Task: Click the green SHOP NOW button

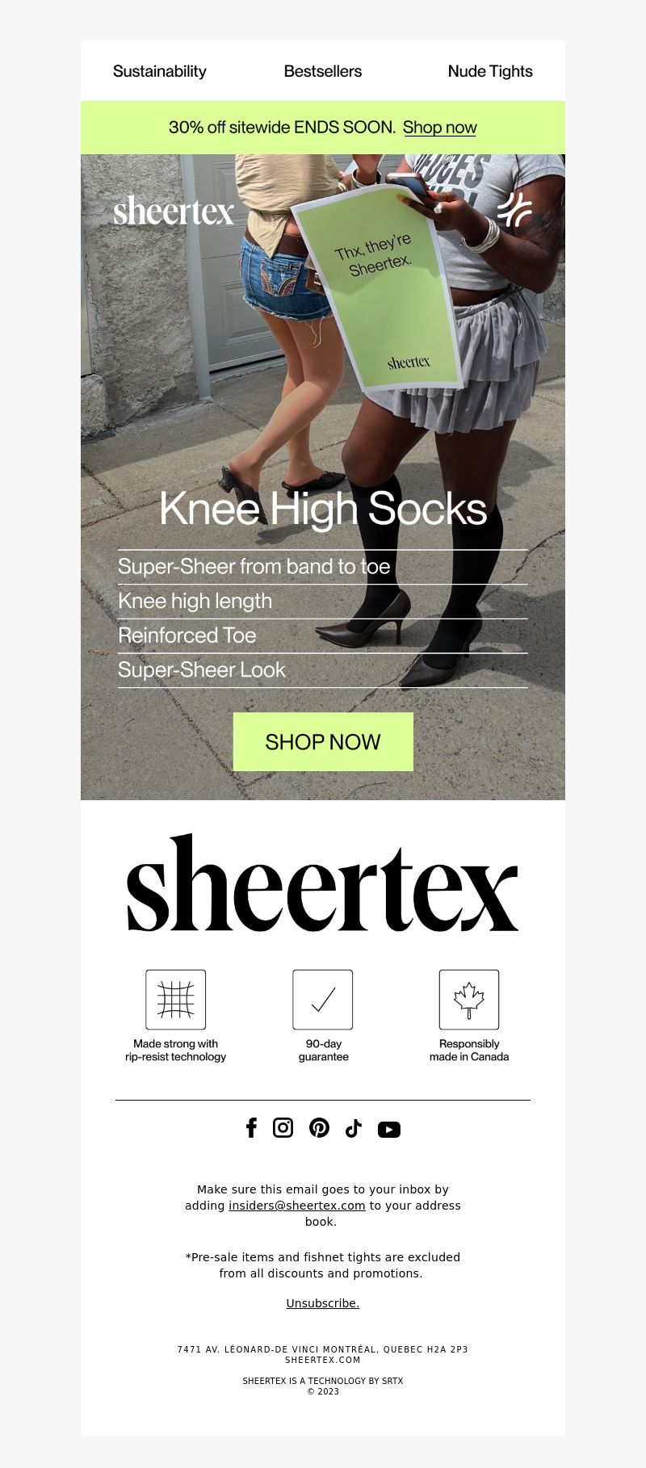Action: tap(323, 741)
